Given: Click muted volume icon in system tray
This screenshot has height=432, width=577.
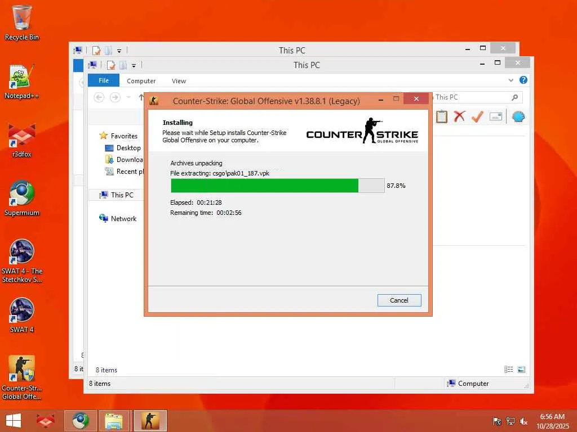Looking at the screenshot, I should tap(523, 421).
